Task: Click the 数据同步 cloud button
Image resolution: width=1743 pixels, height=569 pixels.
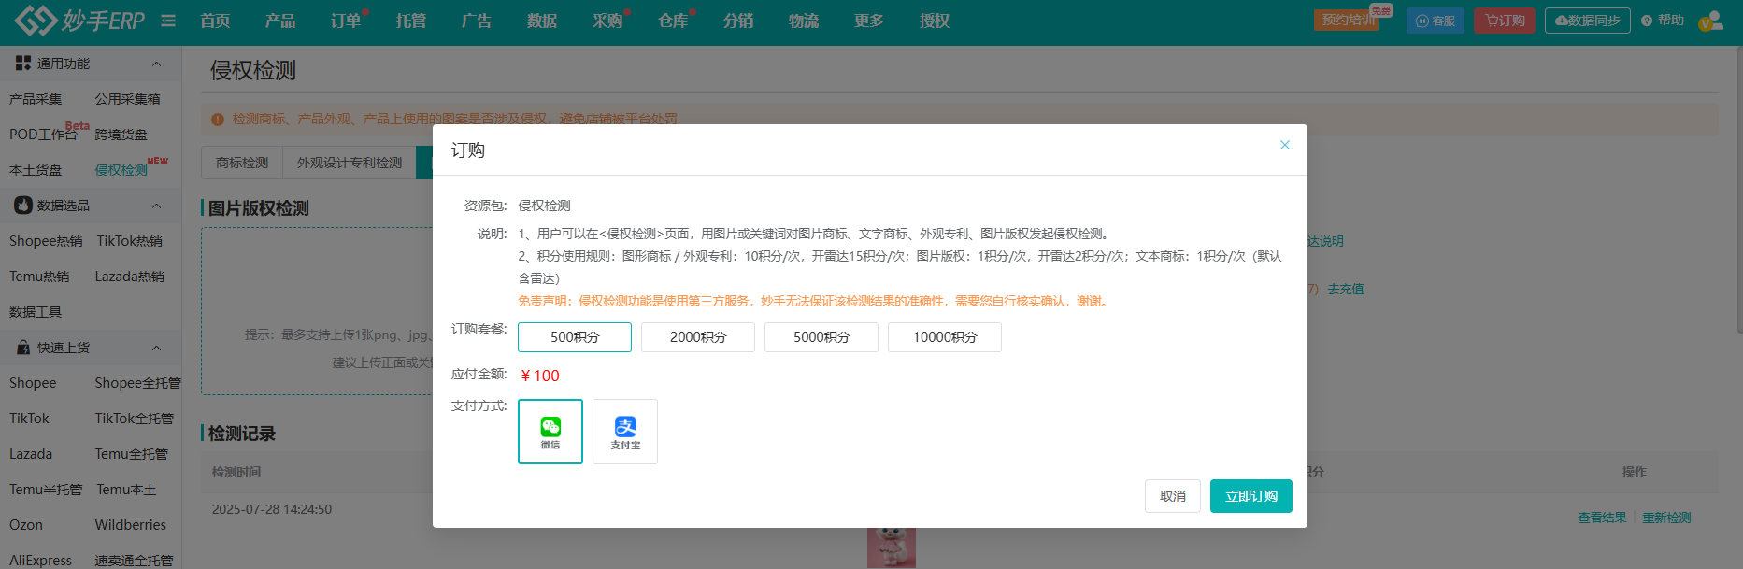Action: point(1587,21)
